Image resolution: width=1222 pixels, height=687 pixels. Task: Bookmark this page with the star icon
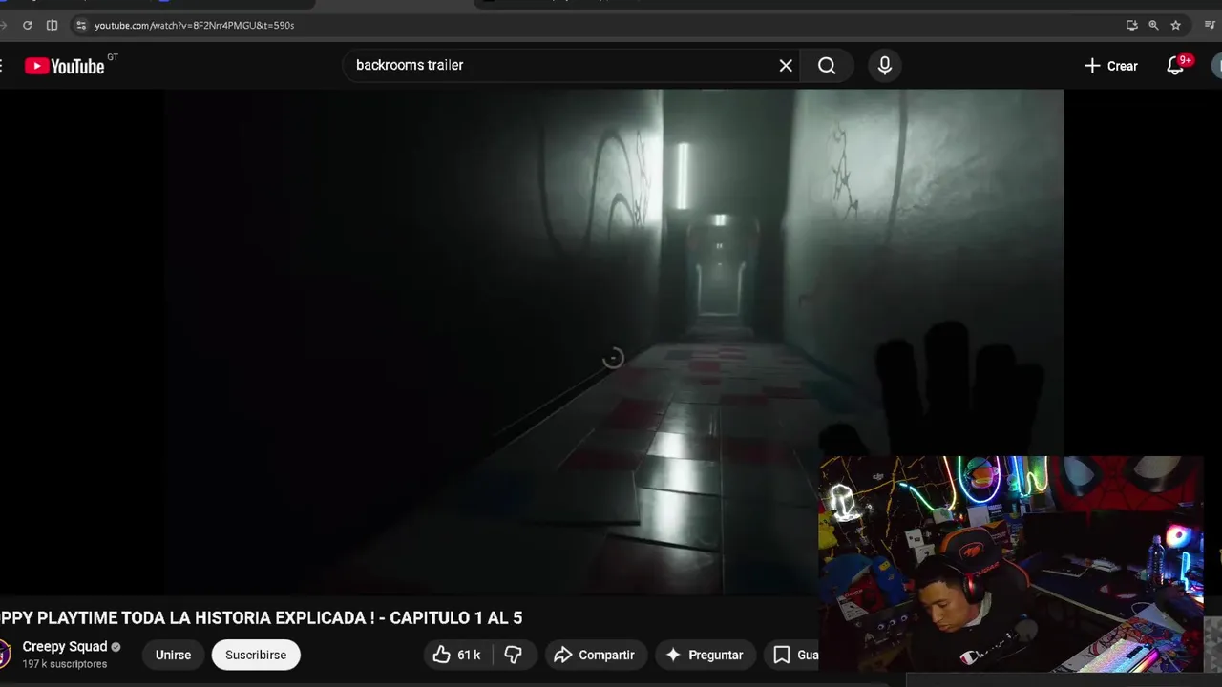tap(1175, 25)
